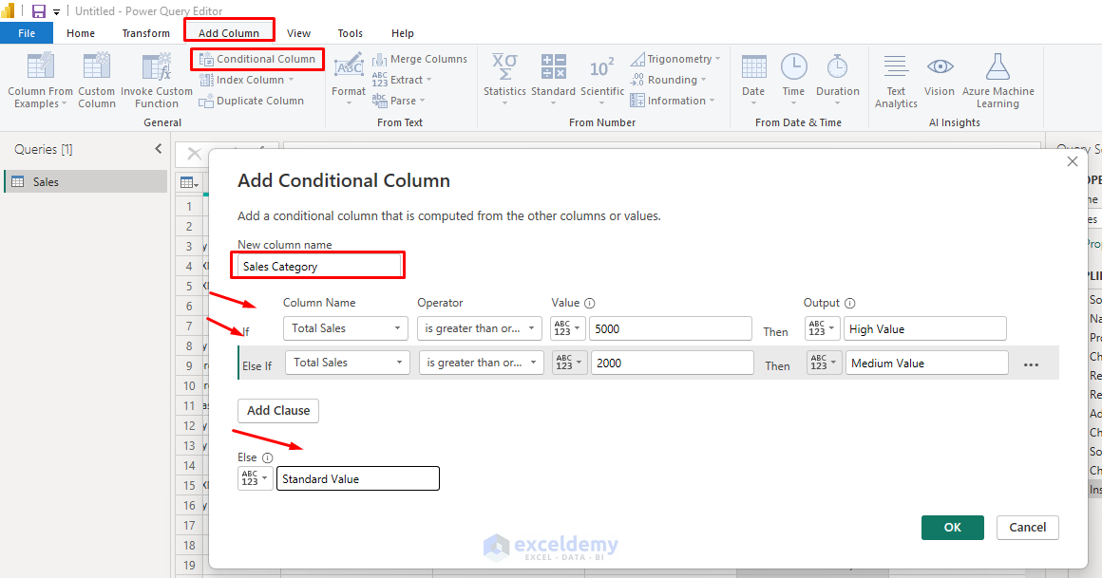
Task: Expand the Rounding dropdown
Action: pos(669,80)
